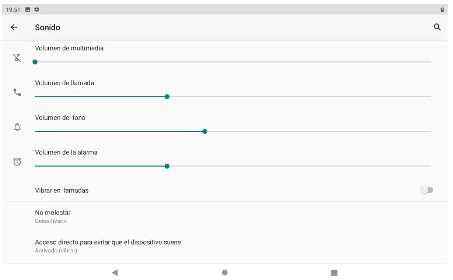
Task: Tap the alarm clock volume icon
Action: [x=17, y=162]
